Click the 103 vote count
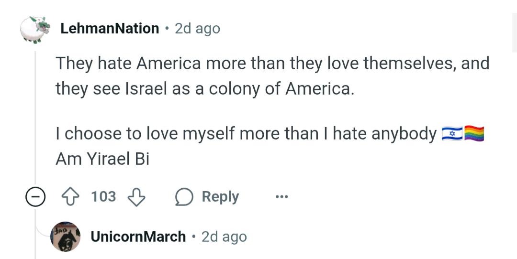 [x=103, y=196]
